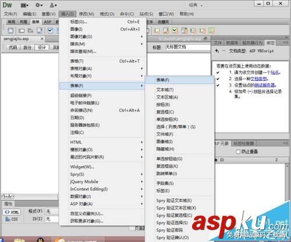This screenshot has height=242, width=291.
Task: Click the Checkbox icon in Insert bar
Action: coord(50,30)
